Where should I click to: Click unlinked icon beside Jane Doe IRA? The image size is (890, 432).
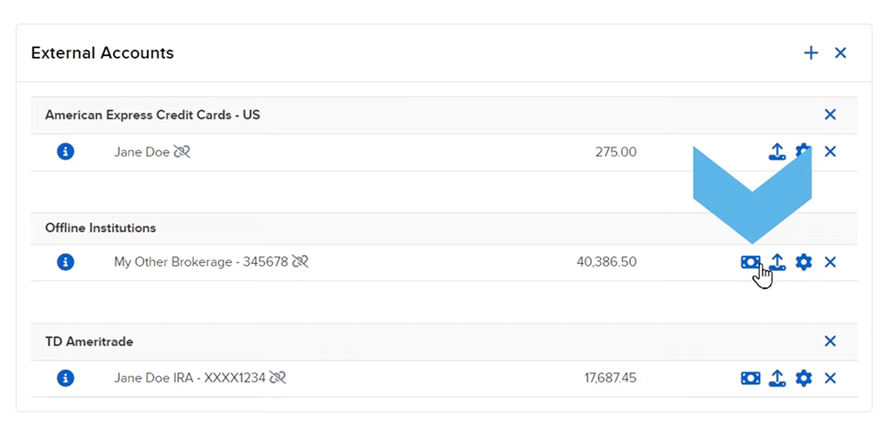point(278,379)
